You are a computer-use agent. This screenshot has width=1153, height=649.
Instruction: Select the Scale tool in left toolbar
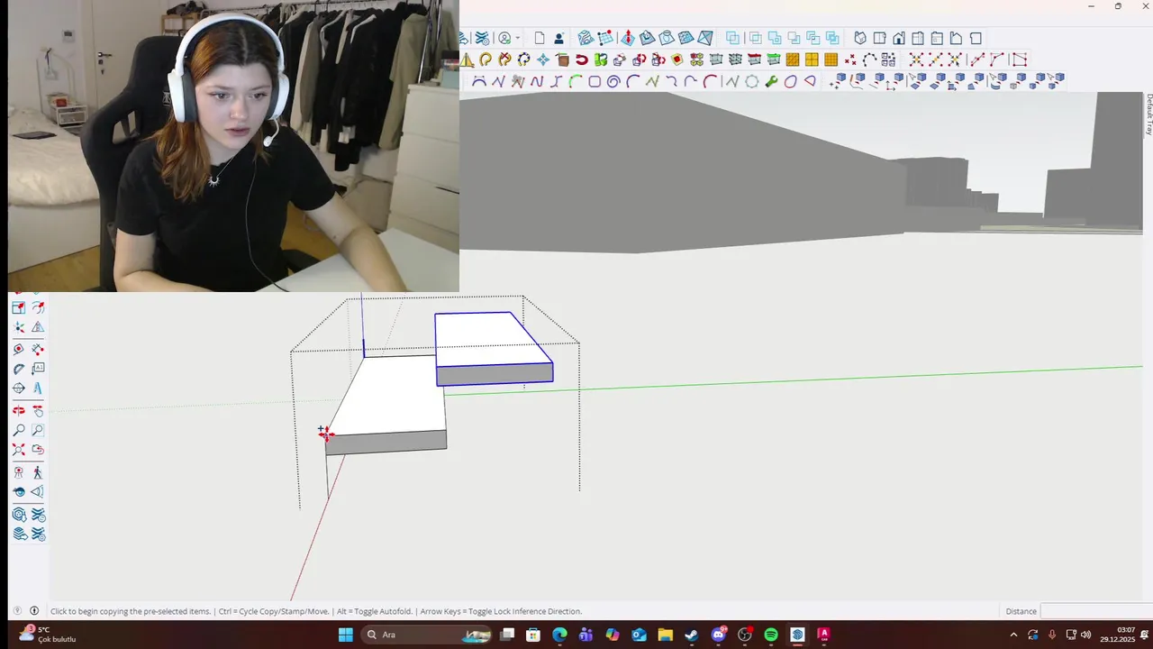[x=18, y=307]
